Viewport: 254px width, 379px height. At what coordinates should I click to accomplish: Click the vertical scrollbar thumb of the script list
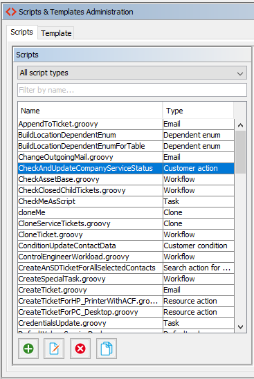(x=240, y=152)
